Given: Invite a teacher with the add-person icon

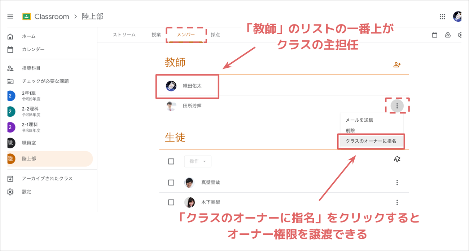Looking at the screenshot, I should pyautogui.click(x=397, y=65).
